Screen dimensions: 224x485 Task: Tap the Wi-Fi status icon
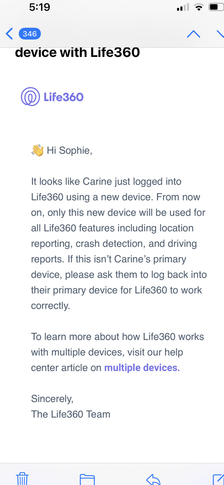(199, 7)
